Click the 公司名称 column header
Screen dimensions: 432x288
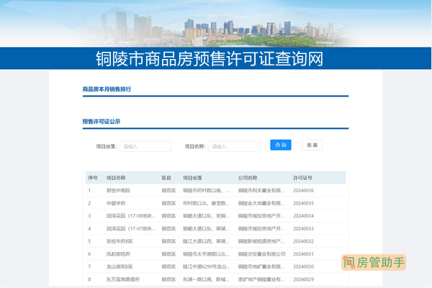[248, 177]
